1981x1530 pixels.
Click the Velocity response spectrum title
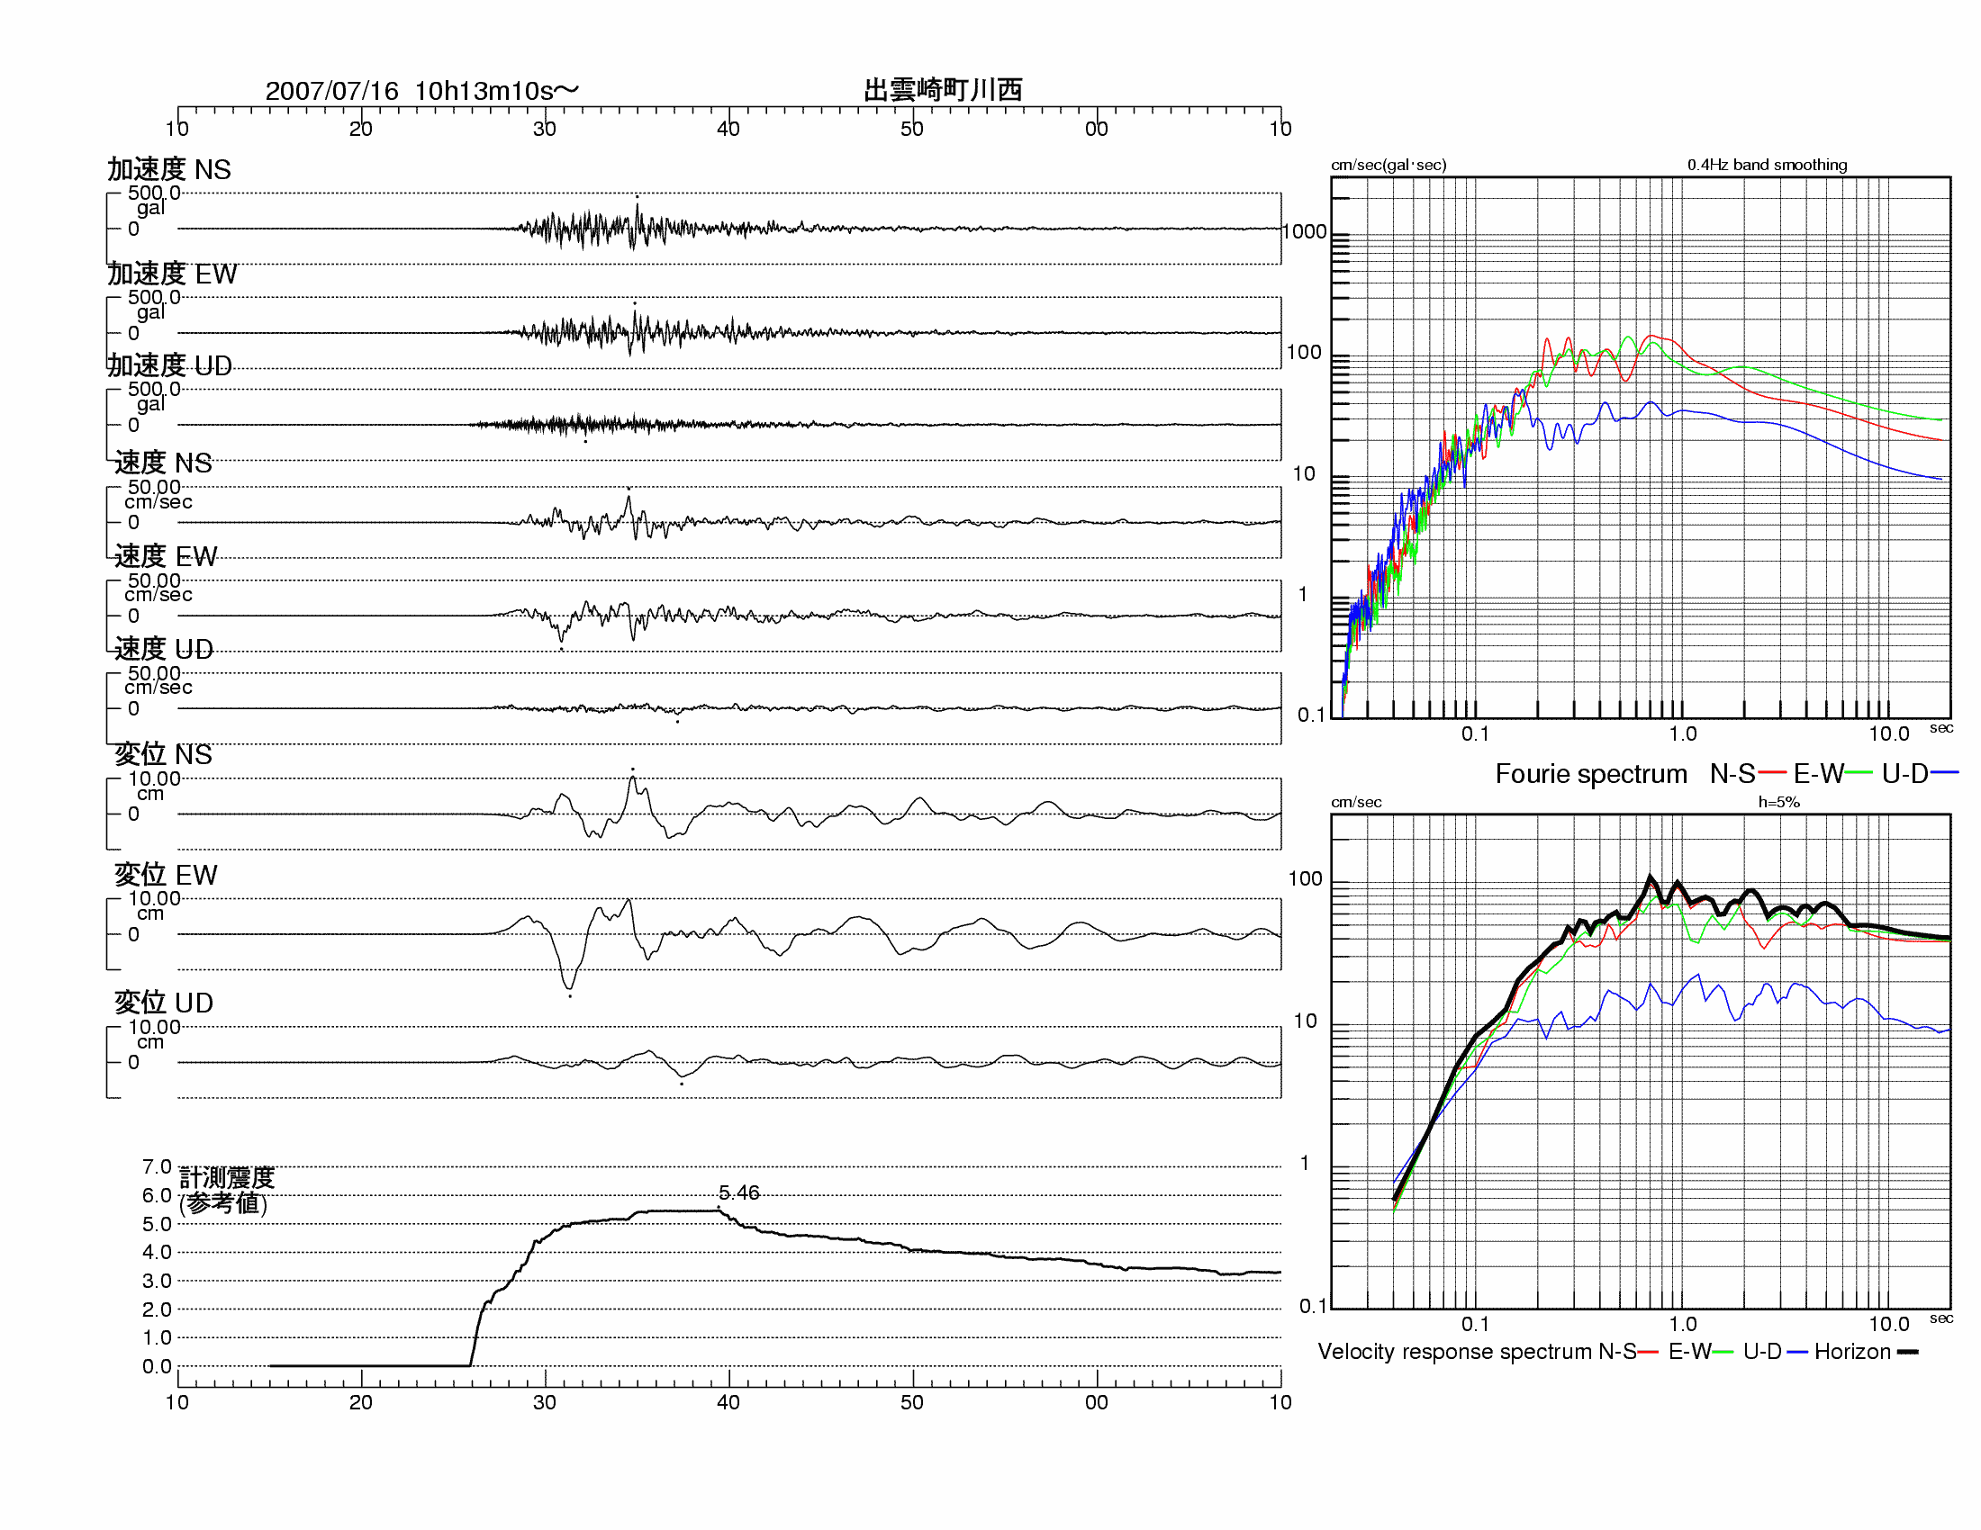point(1456,1352)
